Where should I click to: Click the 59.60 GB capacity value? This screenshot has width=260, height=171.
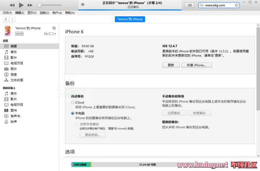click(x=88, y=46)
